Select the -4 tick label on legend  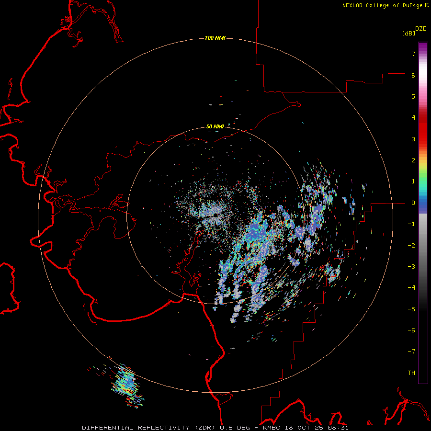point(411,288)
